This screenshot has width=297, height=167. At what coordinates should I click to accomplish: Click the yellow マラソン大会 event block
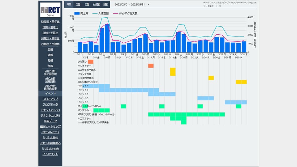point(173,72)
